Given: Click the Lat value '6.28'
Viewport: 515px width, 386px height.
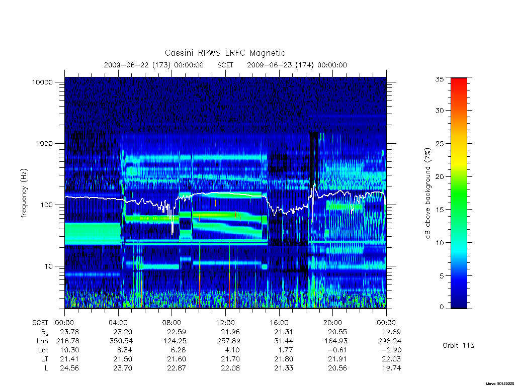Looking at the screenshot, I should 179,350.
